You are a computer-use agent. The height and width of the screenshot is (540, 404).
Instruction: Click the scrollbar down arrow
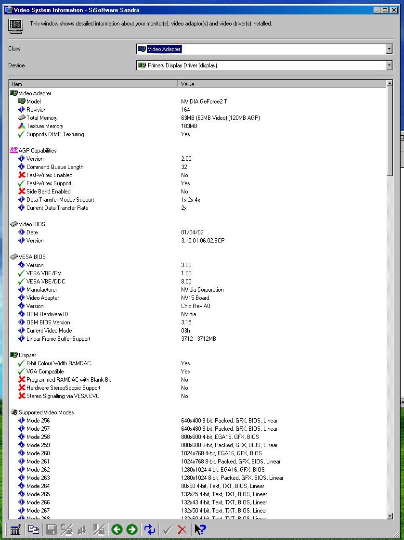click(x=390, y=516)
